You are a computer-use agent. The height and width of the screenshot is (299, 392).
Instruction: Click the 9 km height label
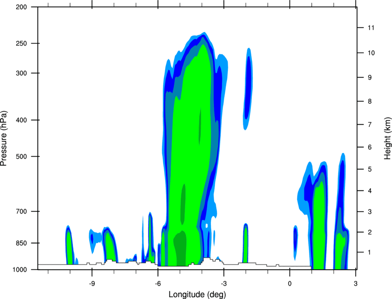coord(370,77)
